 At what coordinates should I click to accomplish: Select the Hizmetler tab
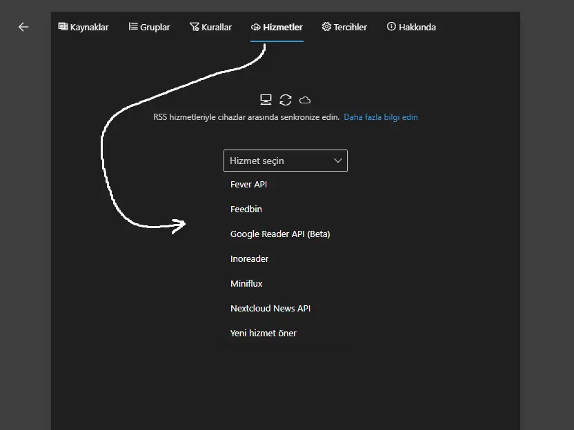[277, 27]
